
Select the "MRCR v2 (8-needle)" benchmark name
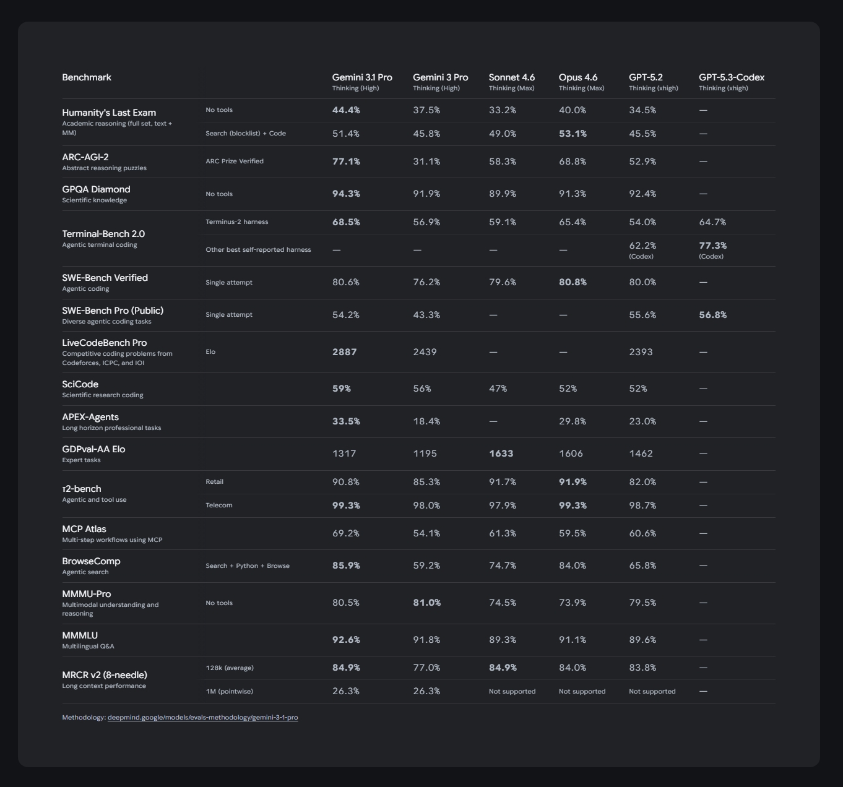pos(105,675)
